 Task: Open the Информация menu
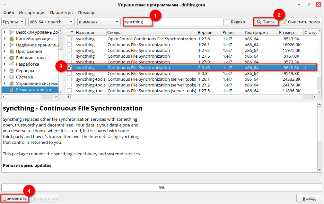tap(32, 12)
